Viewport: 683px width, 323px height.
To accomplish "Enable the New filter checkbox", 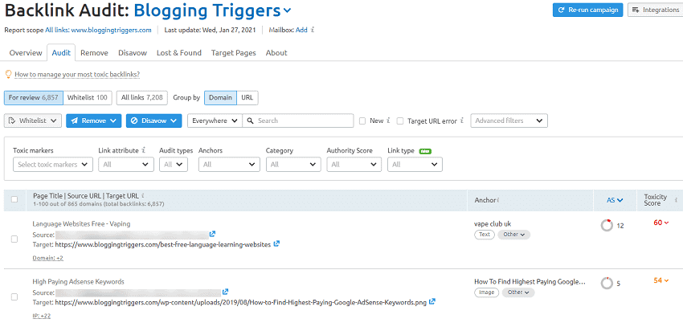I will pyautogui.click(x=362, y=121).
